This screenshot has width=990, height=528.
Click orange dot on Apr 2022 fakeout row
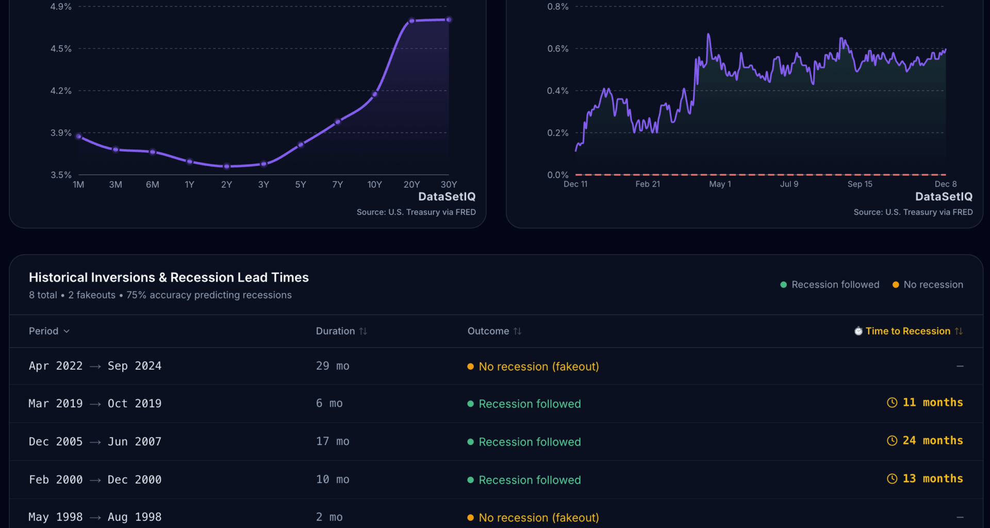pos(470,367)
